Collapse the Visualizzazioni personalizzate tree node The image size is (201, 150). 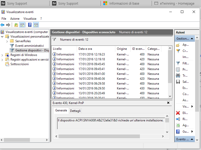(x=2, y=37)
